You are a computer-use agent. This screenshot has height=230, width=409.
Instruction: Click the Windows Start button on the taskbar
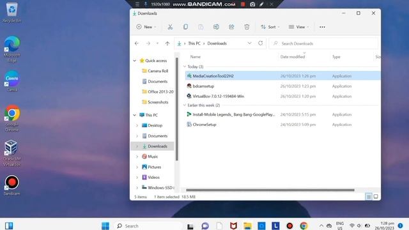coord(105,226)
